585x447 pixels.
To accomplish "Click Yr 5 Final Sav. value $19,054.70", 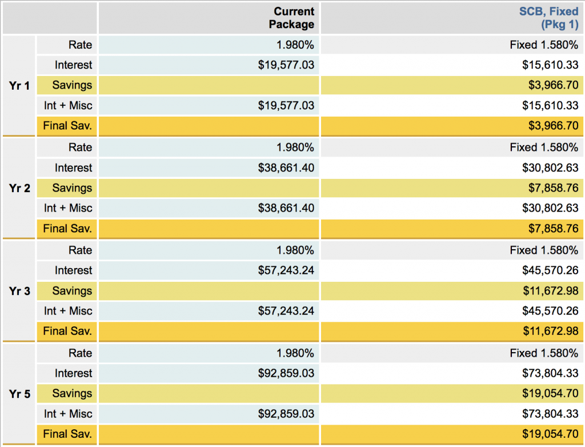I will tap(550, 434).
